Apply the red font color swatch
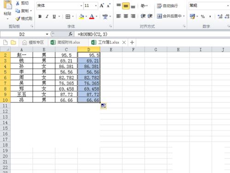This screenshot has height=173, width=230. click(92, 17)
